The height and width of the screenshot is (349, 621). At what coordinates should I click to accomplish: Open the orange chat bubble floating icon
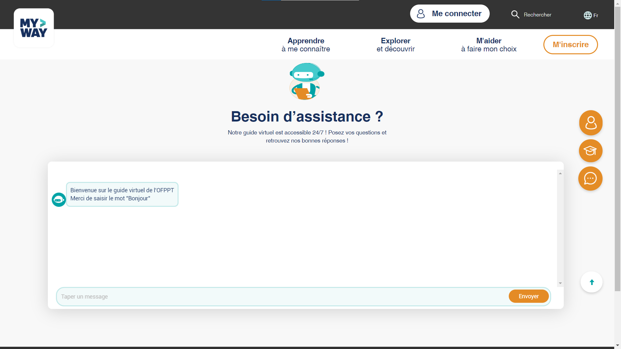[x=590, y=178]
